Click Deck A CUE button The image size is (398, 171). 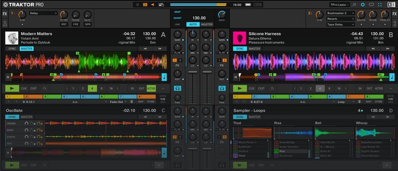[x=24, y=88]
